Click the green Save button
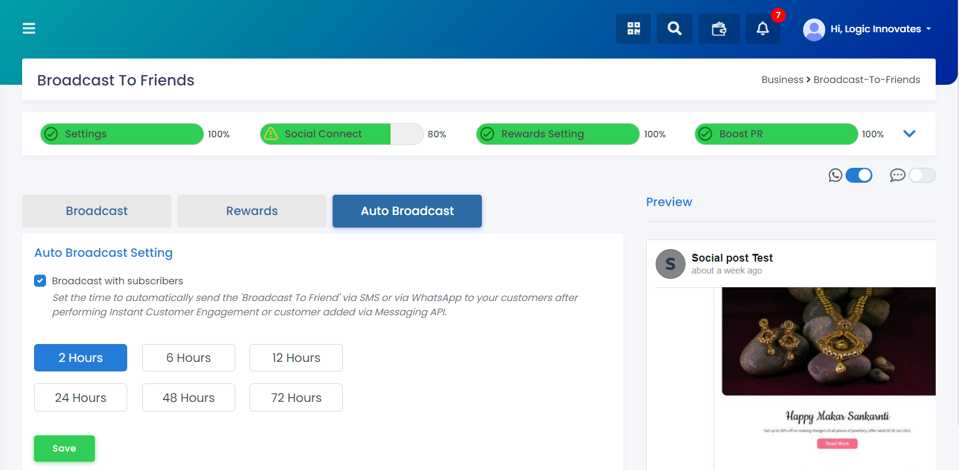This screenshot has width=959, height=470. tap(64, 449)
